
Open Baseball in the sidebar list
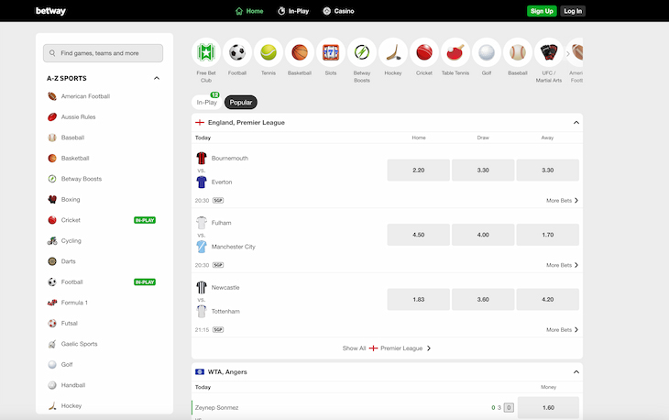[x=72, y=138]
